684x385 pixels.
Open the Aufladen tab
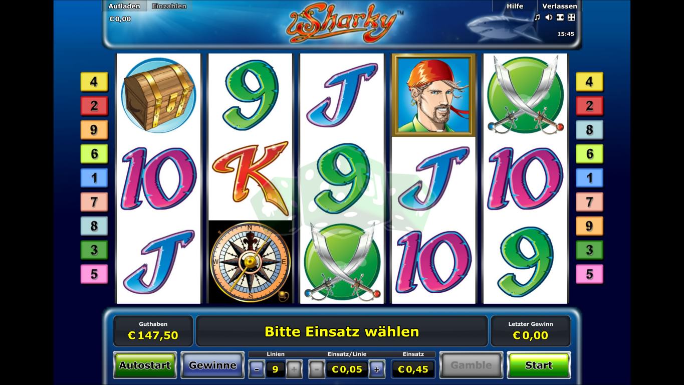click(124, 6)
